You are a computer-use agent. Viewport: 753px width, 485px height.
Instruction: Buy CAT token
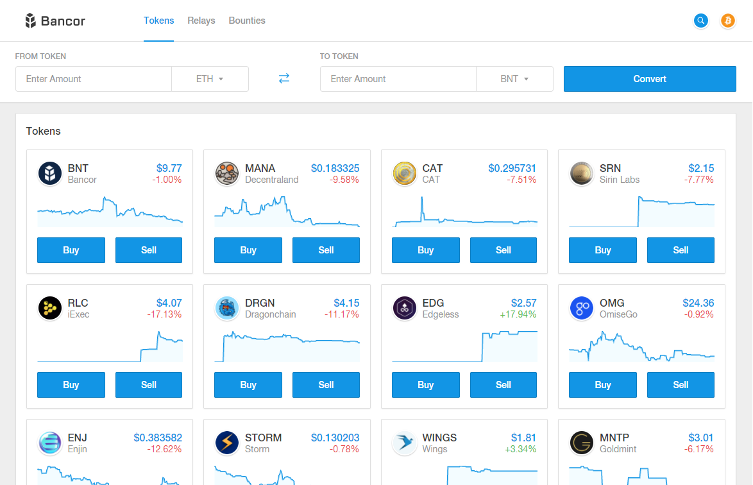pos(425,250)
